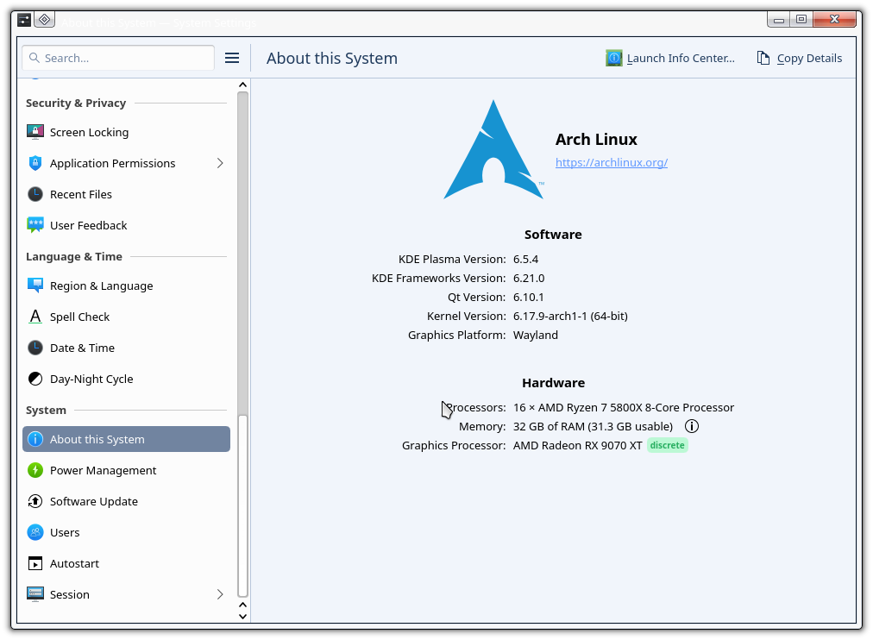873x640 pixels.
Task: Click the Session computer icon
Action: pyautogui.click(x=35, y=594)
